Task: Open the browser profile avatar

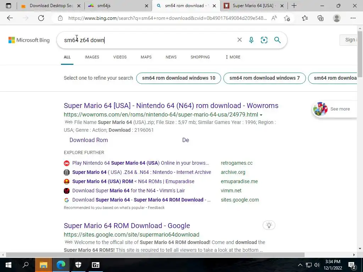Action: tap(337, 18)
